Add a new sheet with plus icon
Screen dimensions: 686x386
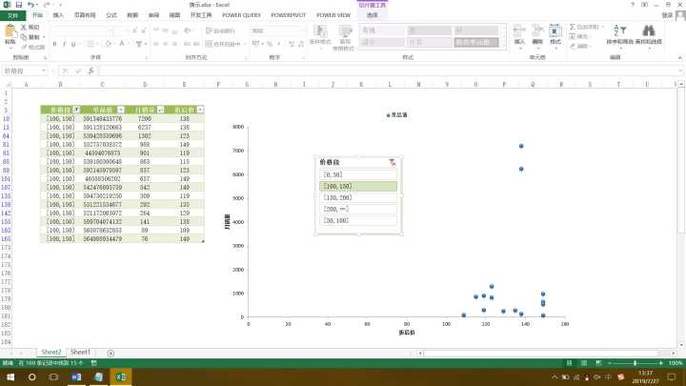[111, 353]
